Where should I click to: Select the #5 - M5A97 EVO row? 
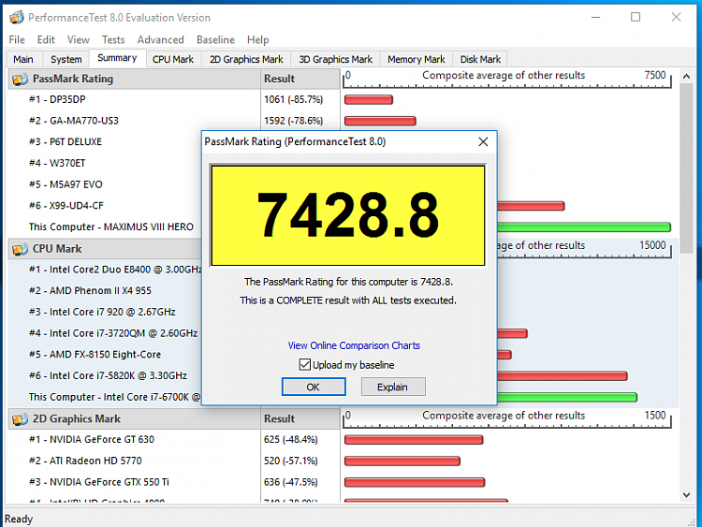pyautogui.click(x=104, y=184)
